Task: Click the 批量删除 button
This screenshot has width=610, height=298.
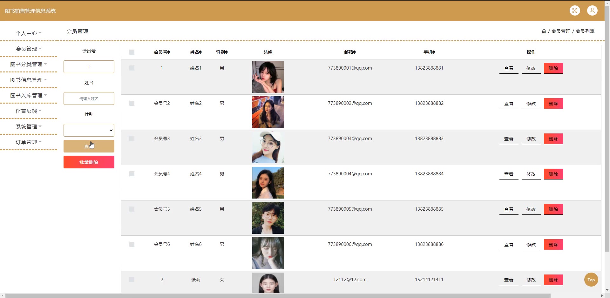Action: 89,162
